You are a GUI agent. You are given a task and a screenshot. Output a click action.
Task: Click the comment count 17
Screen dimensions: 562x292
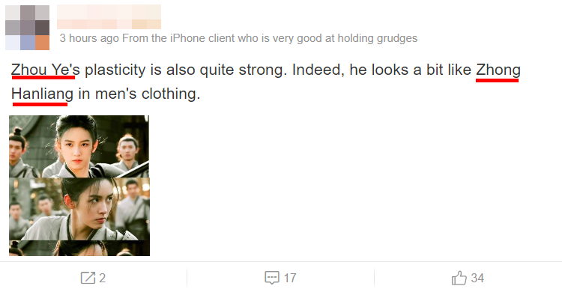pos(290,278)
